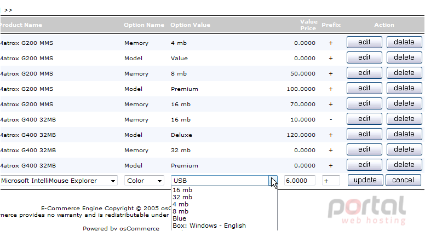Open the Microsoft IntelliMouse Explorer product dropdown
This screenshot has height=231, width=425.
pos(59,181)
